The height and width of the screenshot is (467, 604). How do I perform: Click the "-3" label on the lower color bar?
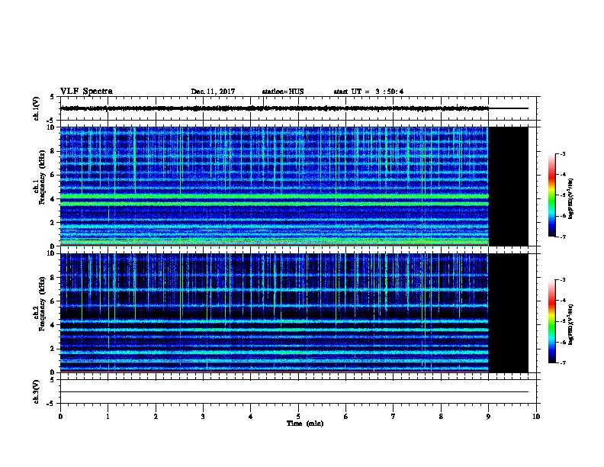point(563,280)
